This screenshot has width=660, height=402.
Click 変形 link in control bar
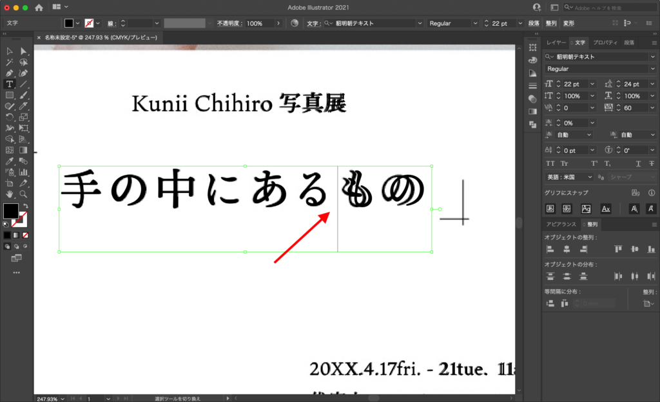(x=568, y=23)
